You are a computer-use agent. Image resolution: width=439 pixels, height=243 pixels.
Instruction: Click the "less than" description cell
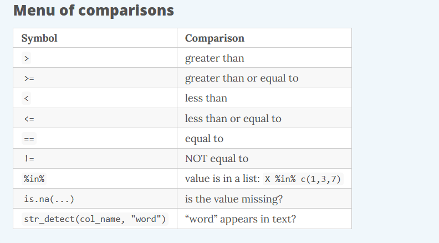pyautogui.click(x=264, y=98)
